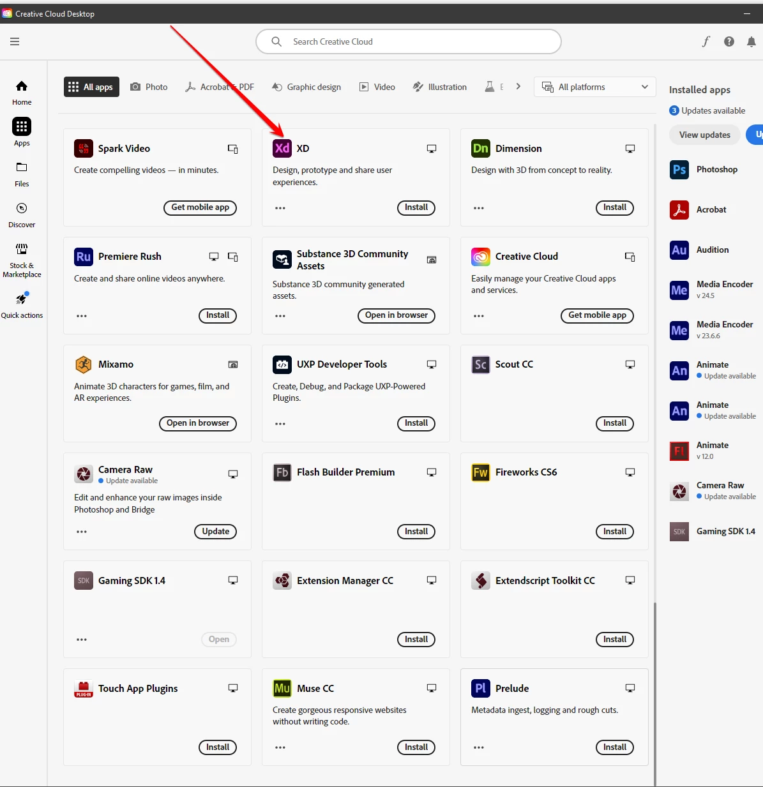Open more options for Premiere Rush card
Viewport: 763px width, 787px height.
point(82,316)
